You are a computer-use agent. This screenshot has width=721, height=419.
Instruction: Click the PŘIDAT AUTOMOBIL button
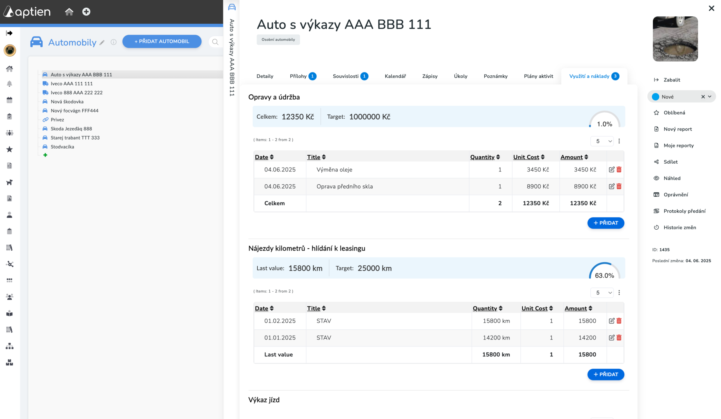coord(162,42)
